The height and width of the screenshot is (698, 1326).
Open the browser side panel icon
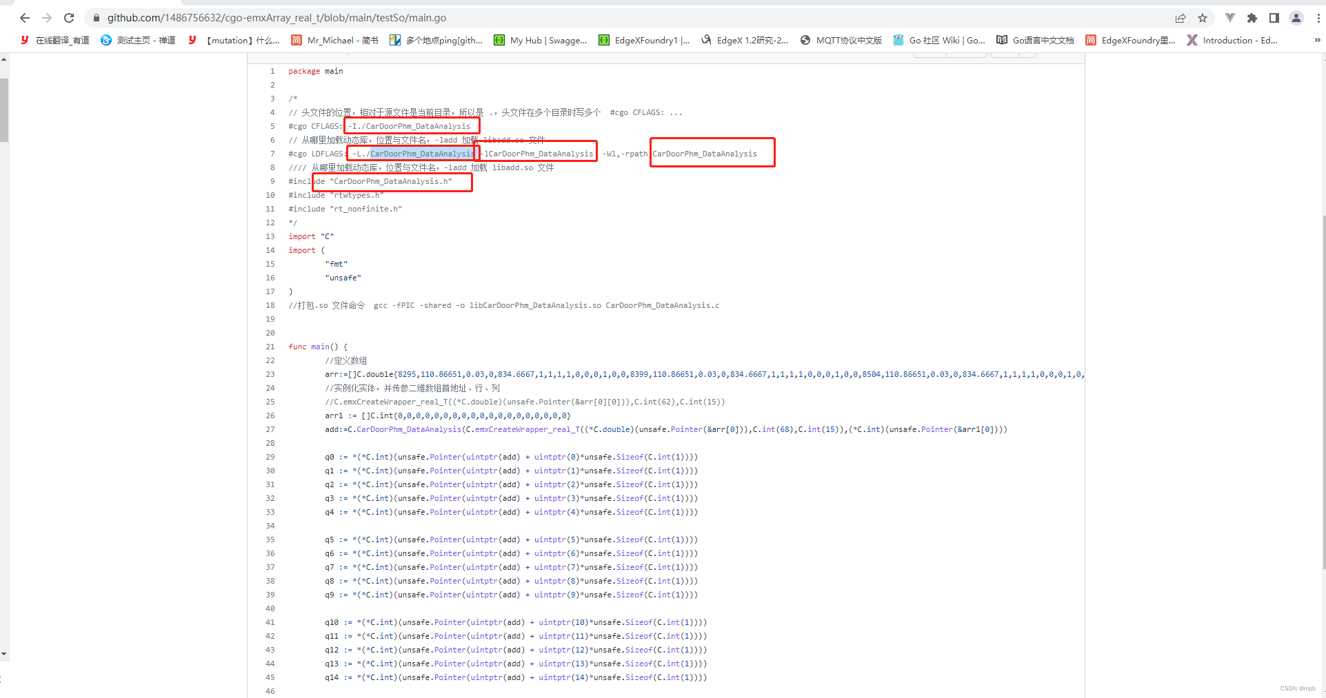point(1274,18)
